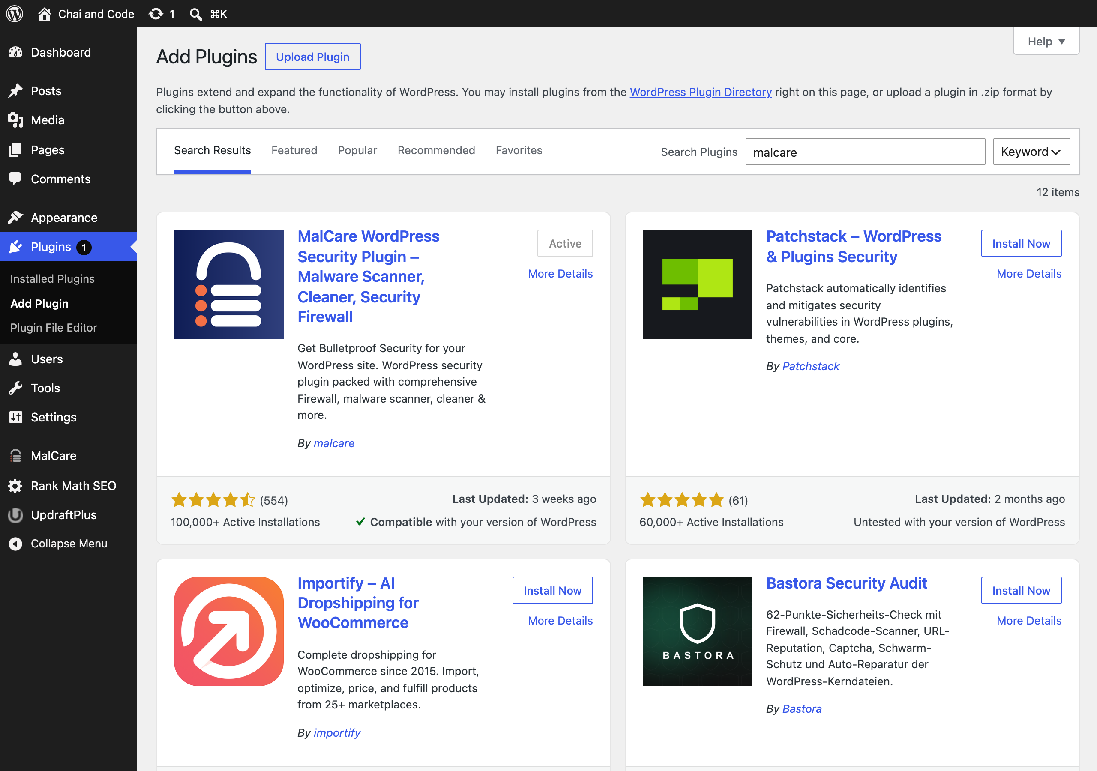Install the Bastora Security Audit plugin

[x=1021, y=590]
